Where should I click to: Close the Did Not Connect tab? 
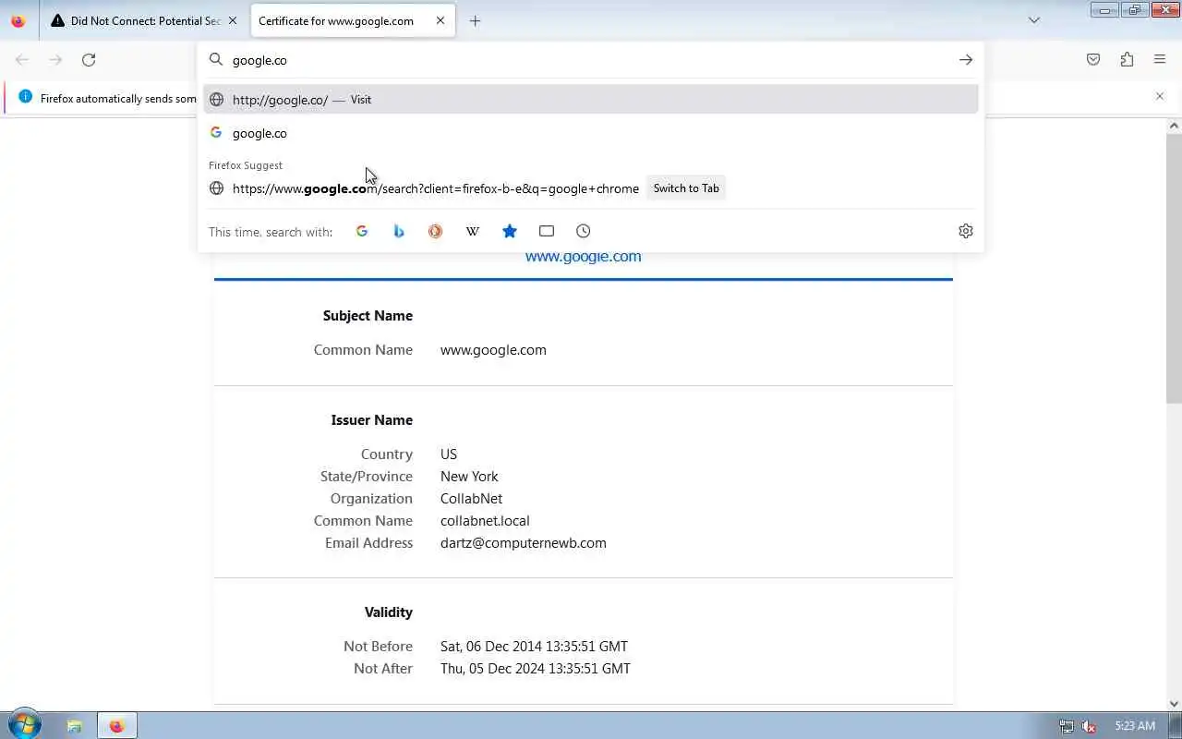233,20
